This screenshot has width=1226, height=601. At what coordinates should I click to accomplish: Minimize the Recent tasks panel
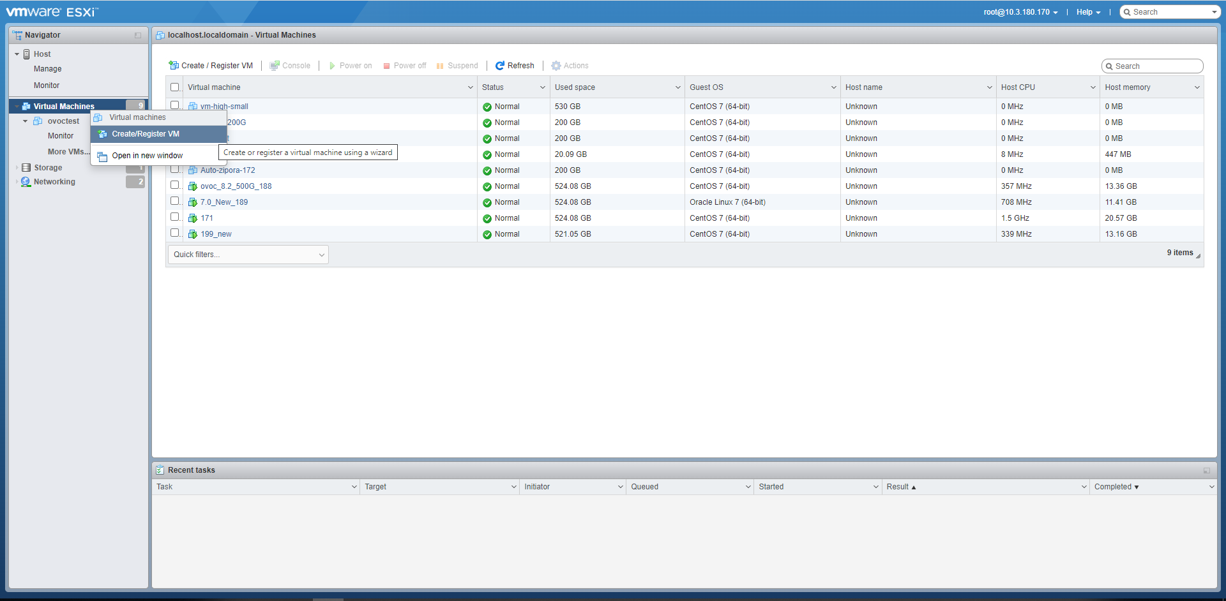[1206, 470]
